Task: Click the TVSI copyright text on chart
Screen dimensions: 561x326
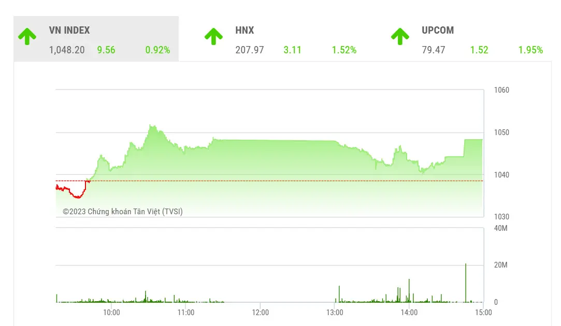Action: (x=123, y=211)
